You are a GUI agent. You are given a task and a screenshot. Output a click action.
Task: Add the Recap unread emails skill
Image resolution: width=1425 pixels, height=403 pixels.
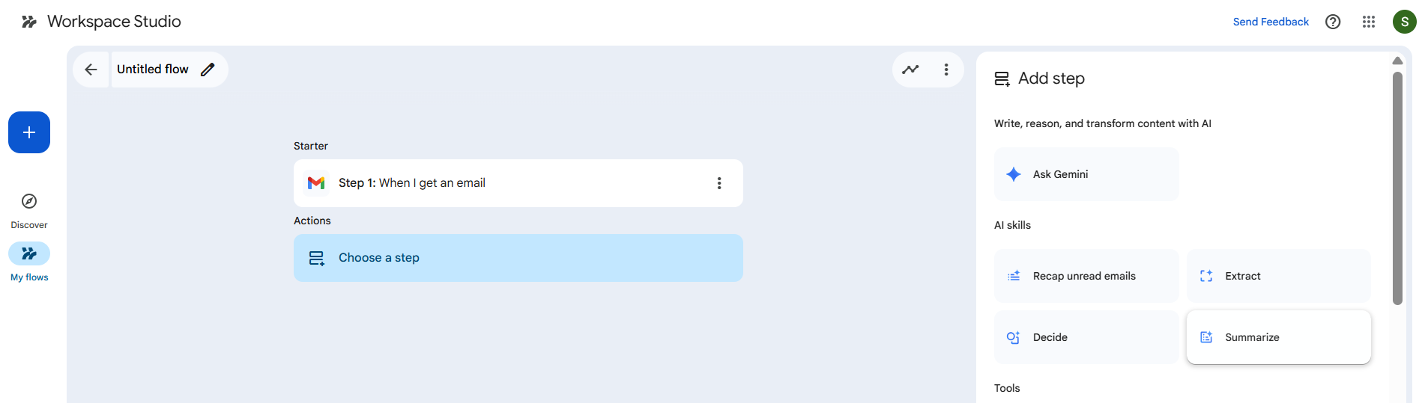click(1086, 276)
